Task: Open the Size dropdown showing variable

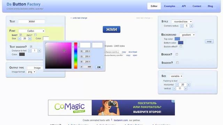Action: (176, 76)
